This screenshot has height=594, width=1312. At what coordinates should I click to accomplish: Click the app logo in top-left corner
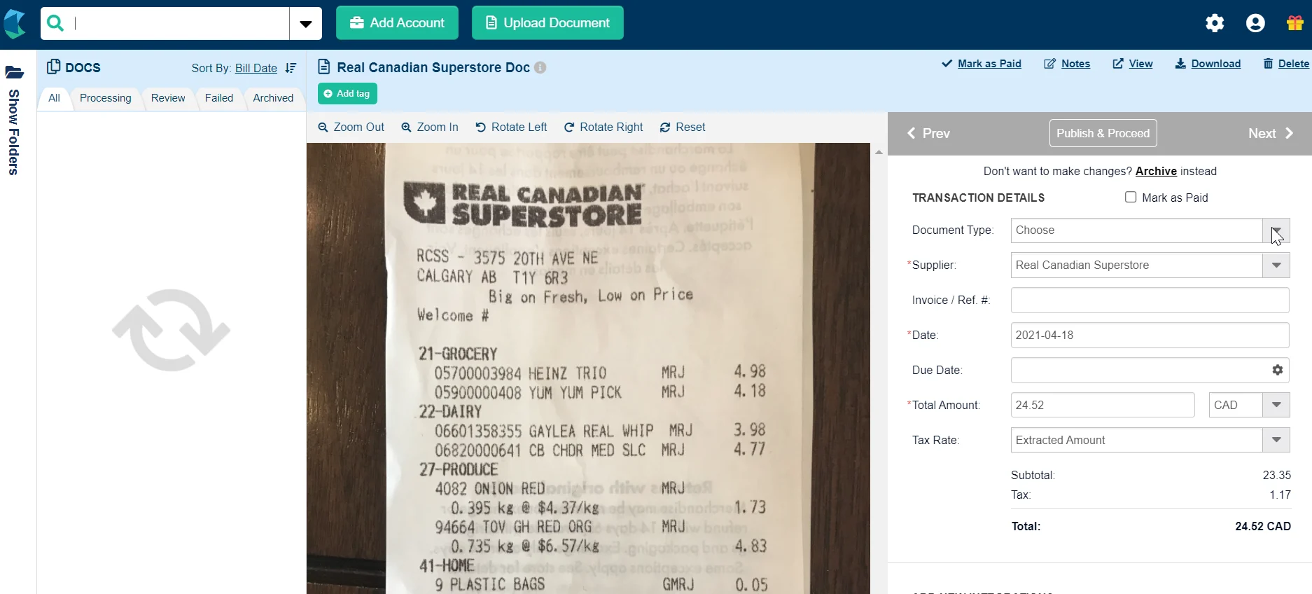click(x=14, y=24)
